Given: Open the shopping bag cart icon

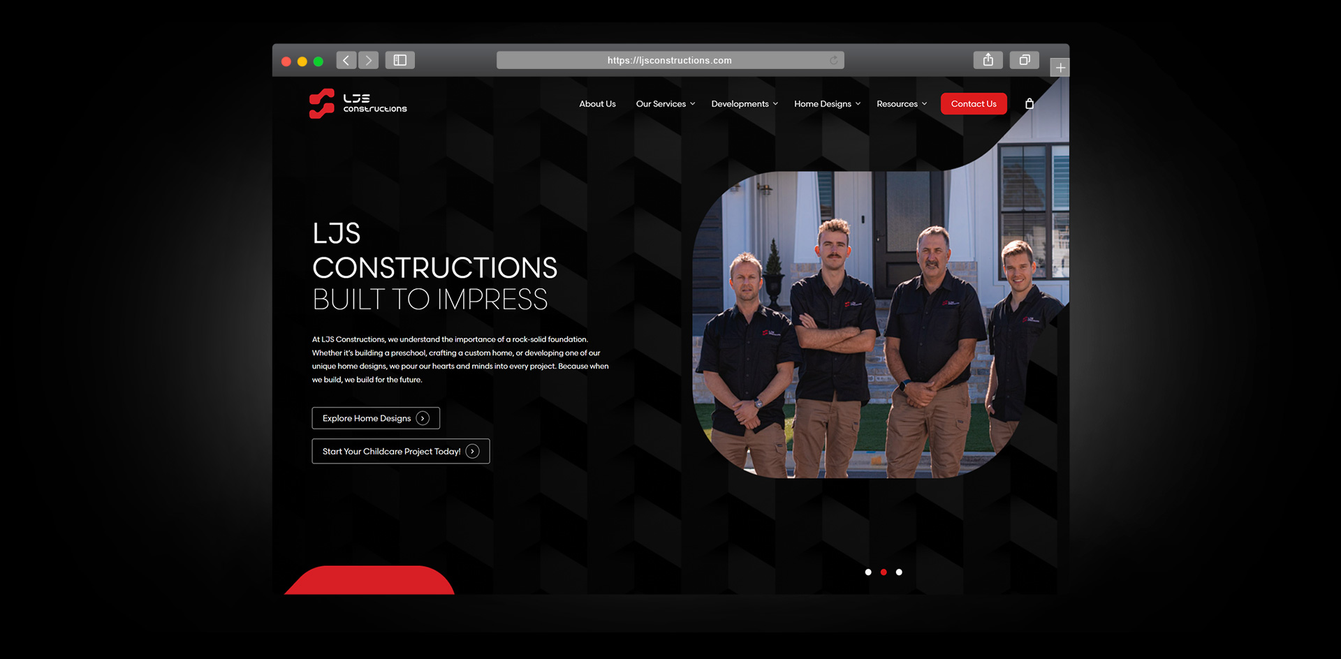Looking at the screenshot, I should point(1029,104).
